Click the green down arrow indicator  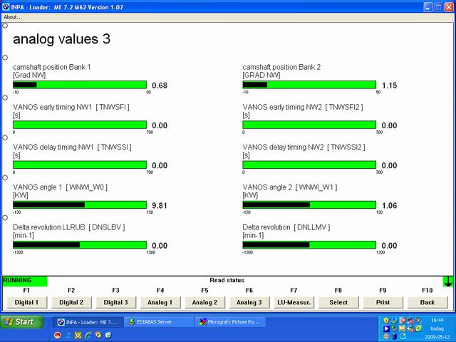pyautogui.click(x=447, y=281)
